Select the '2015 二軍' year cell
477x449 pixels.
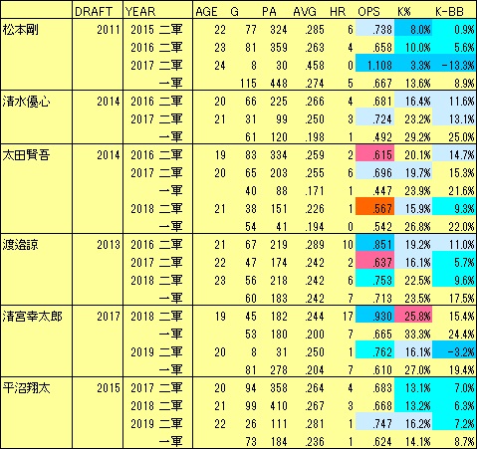point(156,30)
